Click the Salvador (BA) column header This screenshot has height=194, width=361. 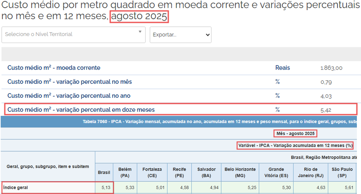206,172
